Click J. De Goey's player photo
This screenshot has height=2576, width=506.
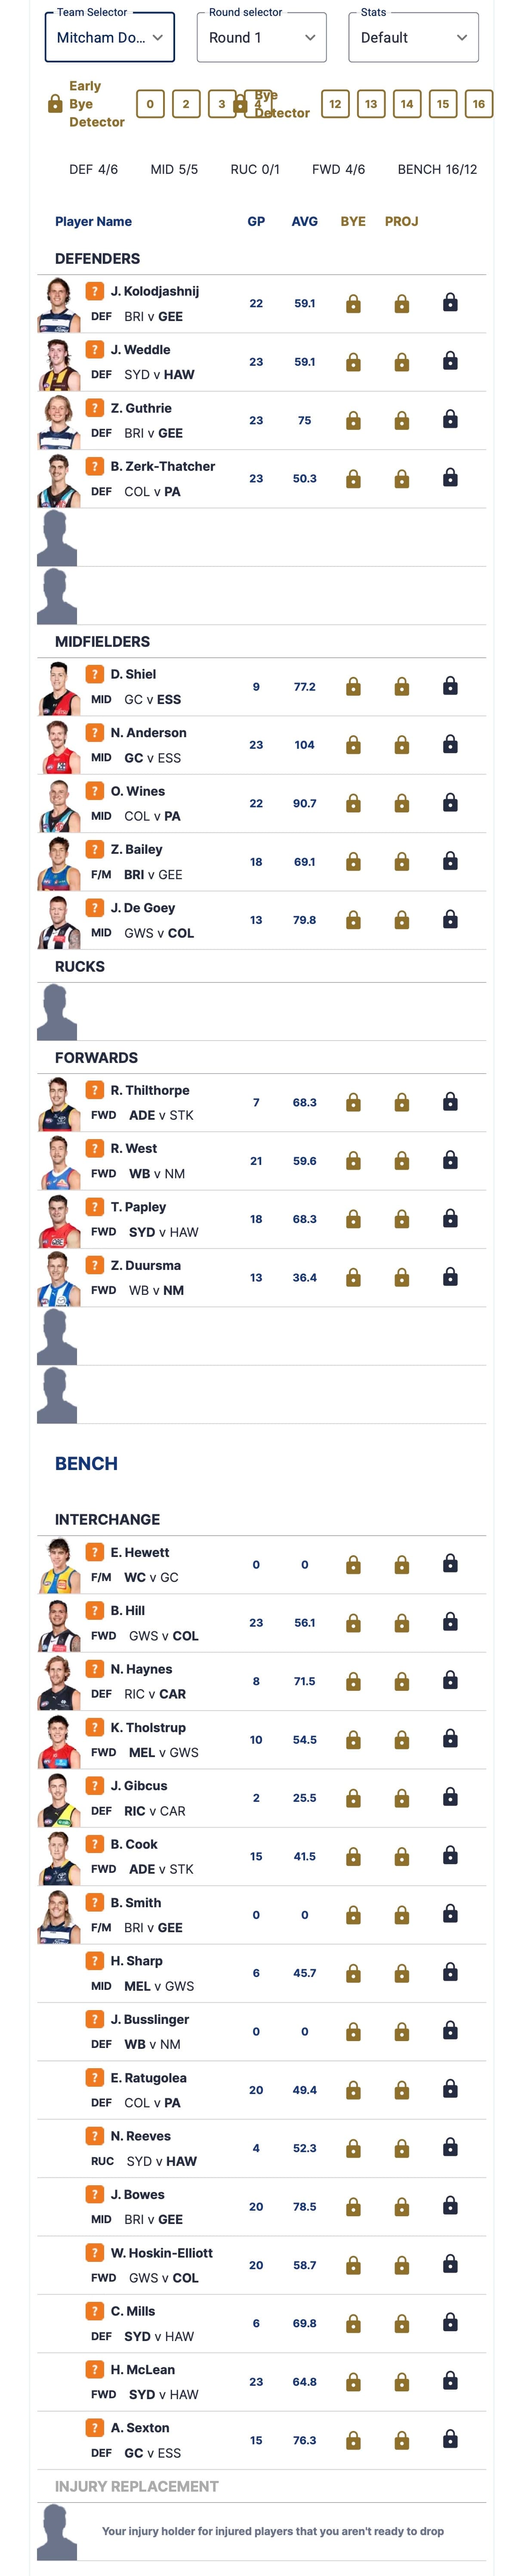[x=58, y=921]
